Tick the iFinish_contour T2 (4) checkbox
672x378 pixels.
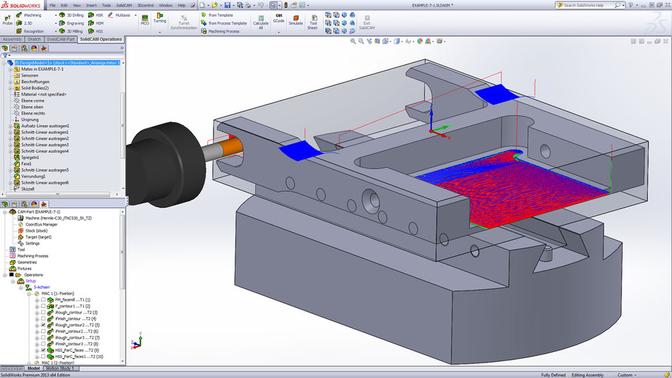pyautogui.click(x=43, y=319)
